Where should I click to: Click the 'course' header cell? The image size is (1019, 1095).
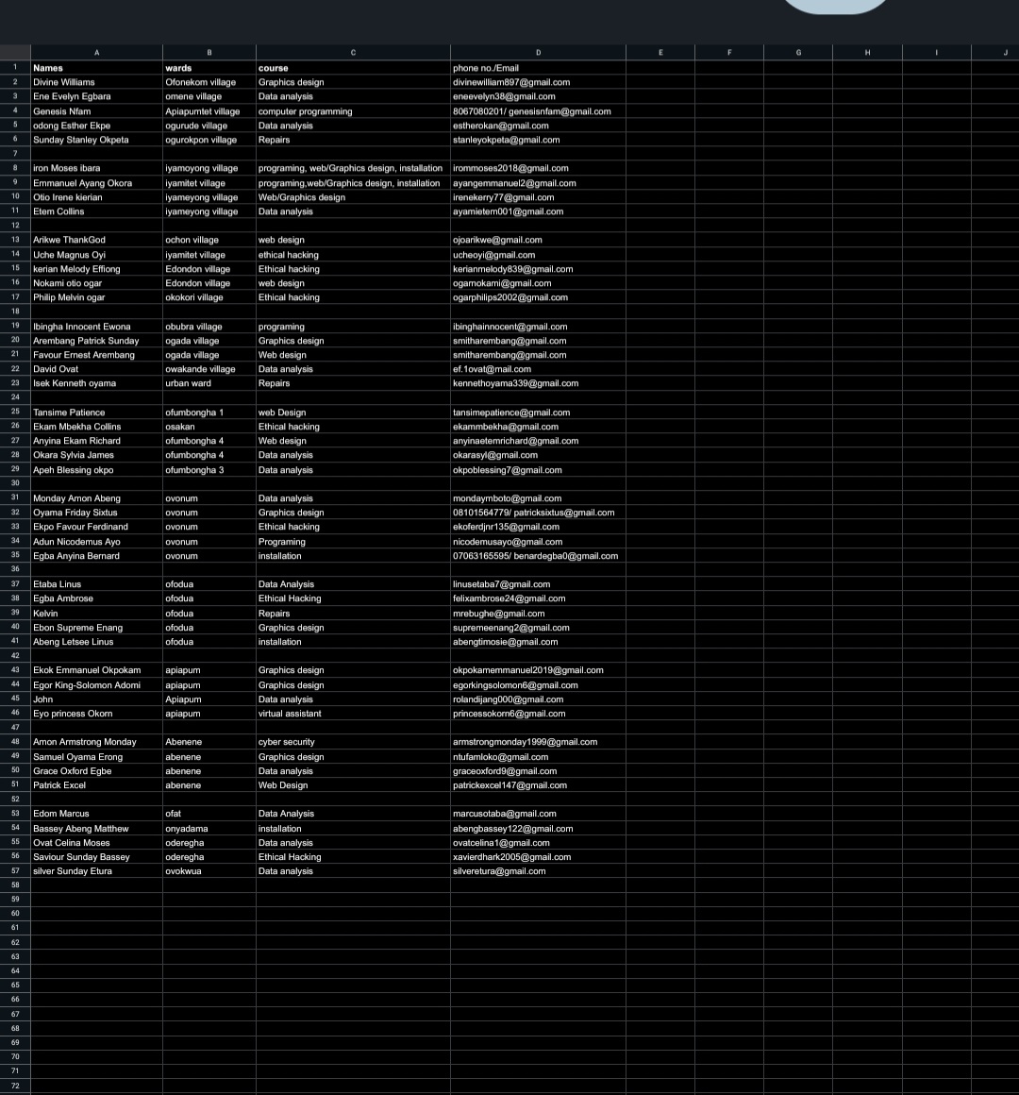[x=353, y=68]
